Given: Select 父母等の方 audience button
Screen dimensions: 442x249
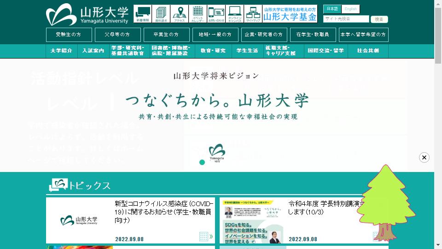Looking at the screenshot, I should click(x=117, y=35).
